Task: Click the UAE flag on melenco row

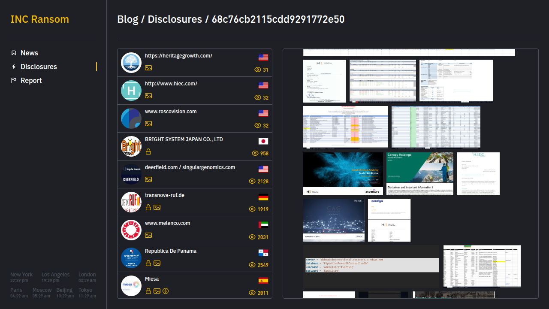Action: [263, 225]
